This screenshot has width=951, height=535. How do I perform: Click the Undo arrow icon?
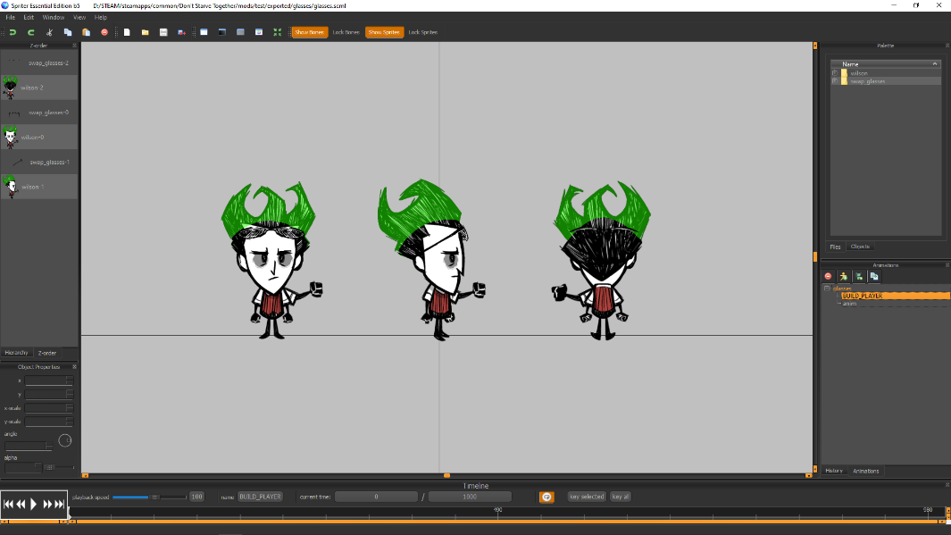[x=13, y=32]
